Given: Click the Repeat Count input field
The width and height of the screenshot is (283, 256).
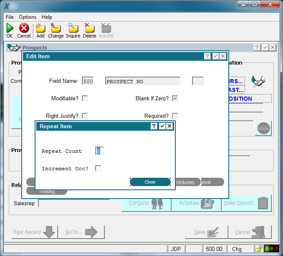Looking at the screenshot, I should tap(99, 151).
